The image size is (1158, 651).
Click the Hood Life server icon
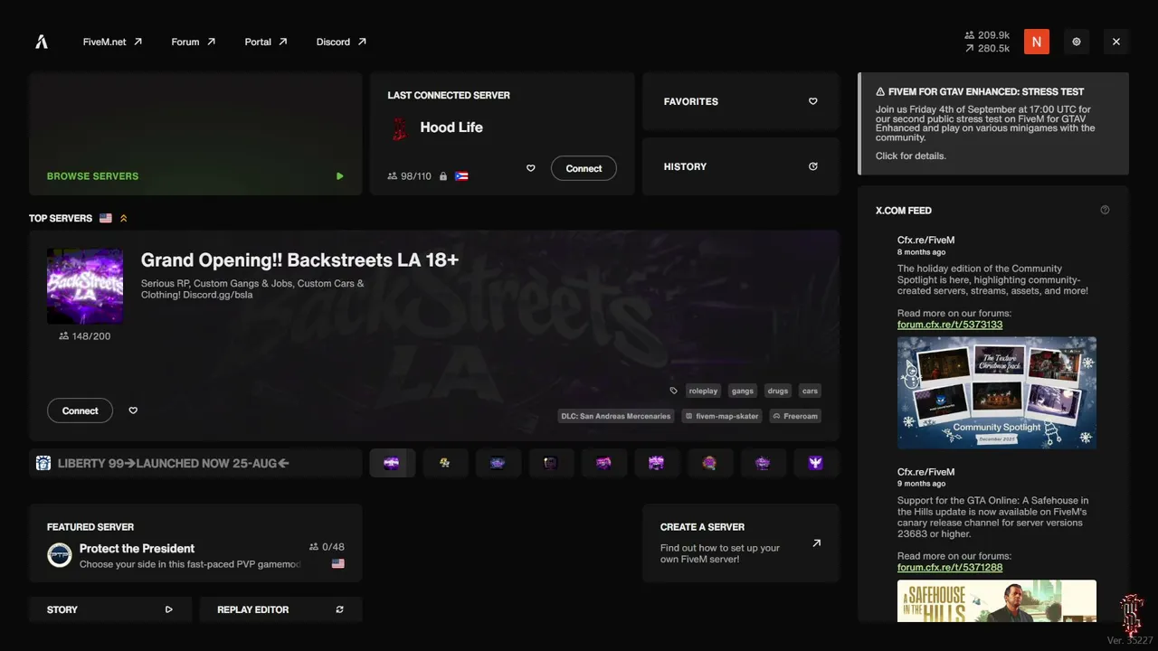click(x=399, y=128)
